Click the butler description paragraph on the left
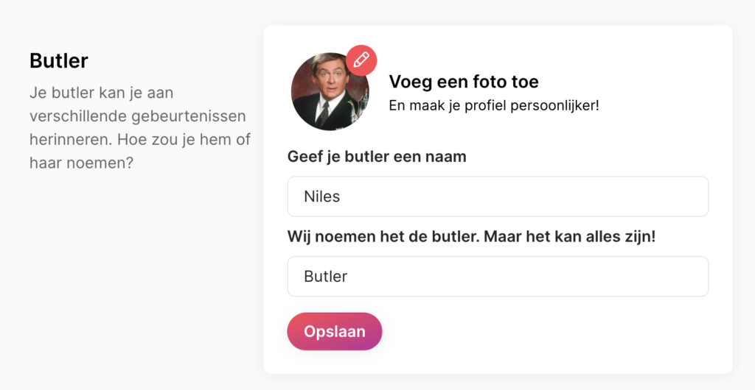This screenshot has width=755, height=390. [140, 127]
